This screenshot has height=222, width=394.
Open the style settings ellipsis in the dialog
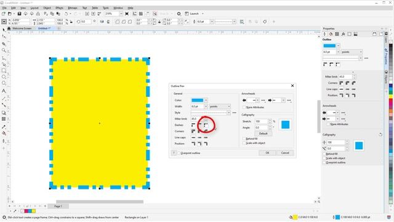coord(235,112)
